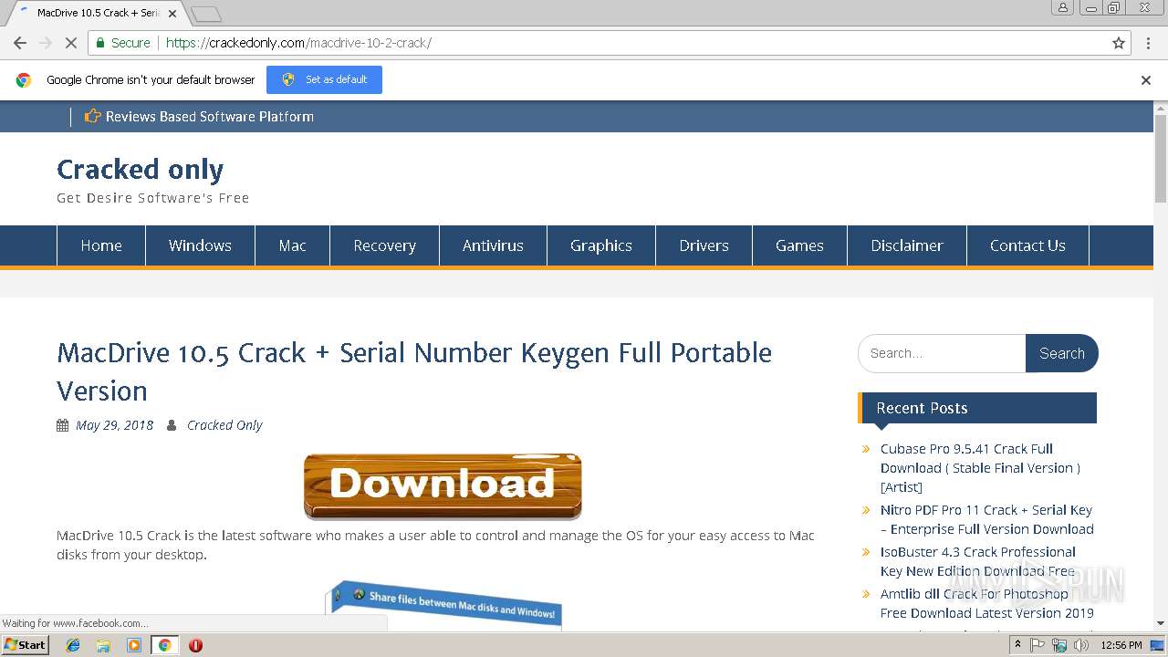
Task: View the Secure padlock site info
Action: click(122, 43)
